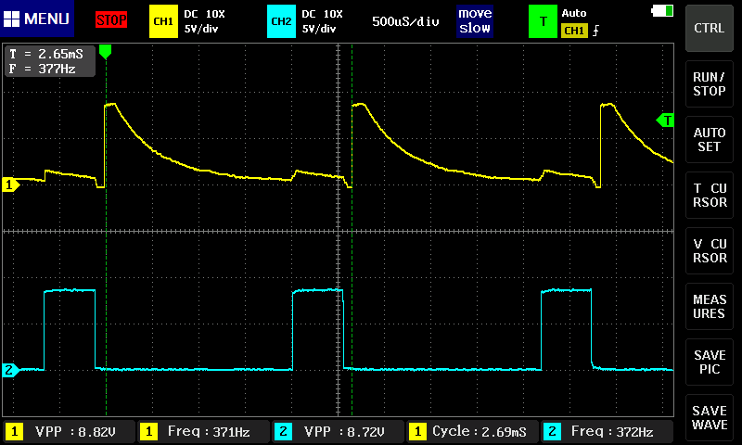Screen dimensions: 742x445
Task: Select the yellow channel 1 ground marker
Action: pyautogui.click(x=10, y=184)
